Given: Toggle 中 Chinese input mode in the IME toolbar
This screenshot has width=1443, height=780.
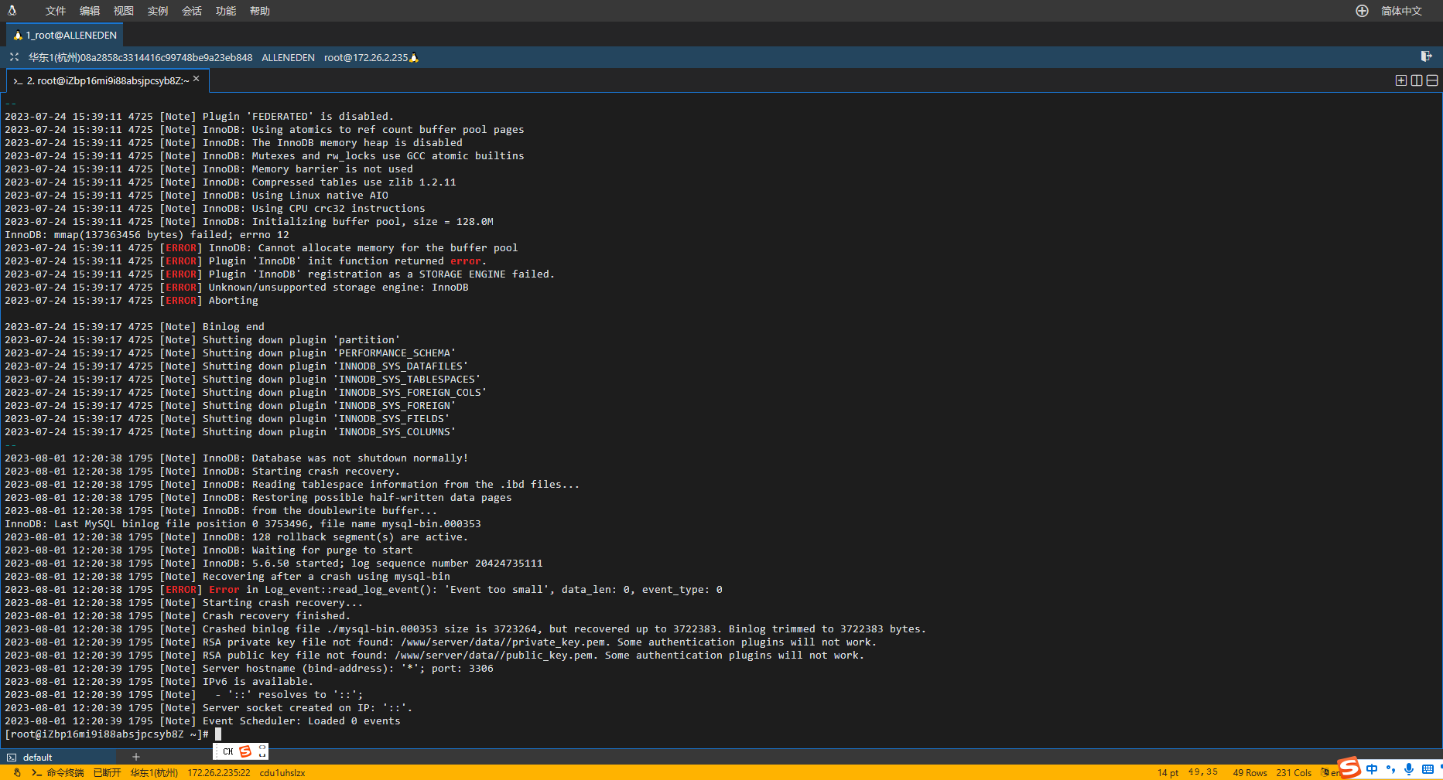Looking at the screenshot, I should click(x=1372, y=769).
